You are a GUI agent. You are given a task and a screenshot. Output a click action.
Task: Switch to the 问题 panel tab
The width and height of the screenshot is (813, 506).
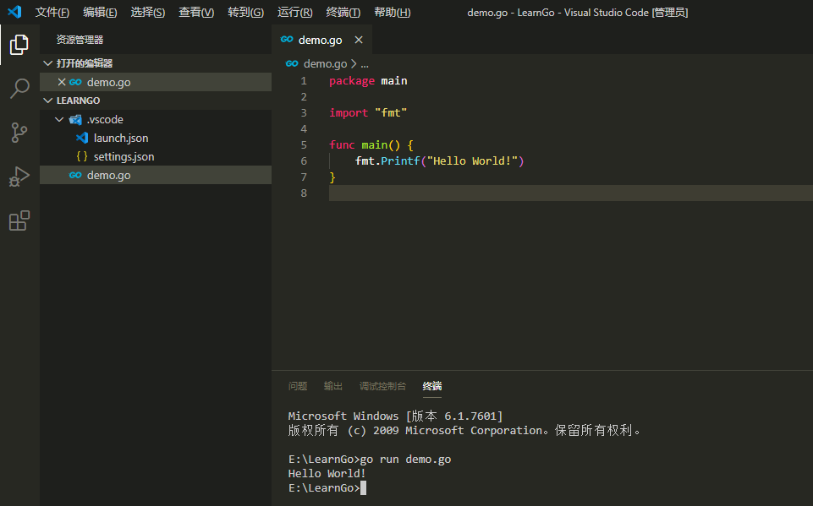click(298, 386)
